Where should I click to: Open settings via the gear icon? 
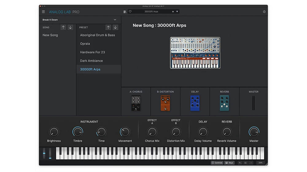pyautogui.click(x=264, y=12)
